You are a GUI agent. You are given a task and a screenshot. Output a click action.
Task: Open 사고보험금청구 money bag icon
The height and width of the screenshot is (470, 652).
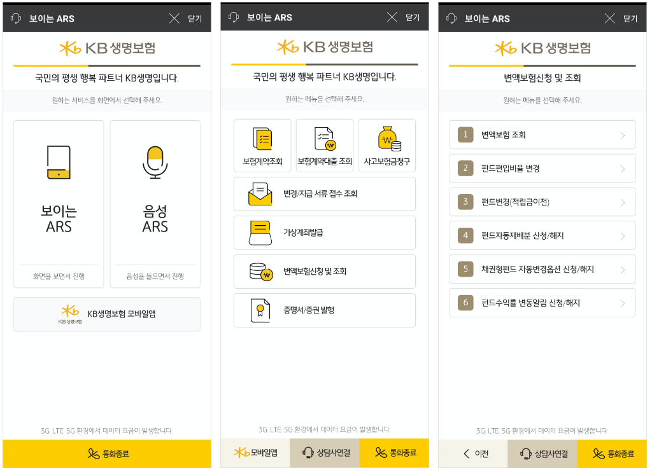[x=389, y=139]
